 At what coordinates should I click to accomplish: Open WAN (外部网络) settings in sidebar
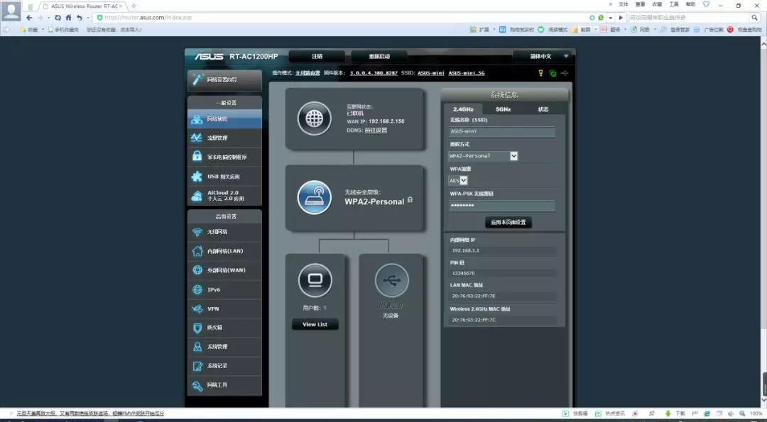point(224,270)
